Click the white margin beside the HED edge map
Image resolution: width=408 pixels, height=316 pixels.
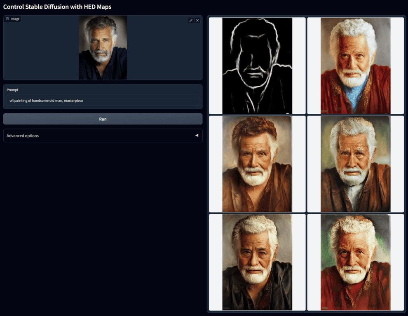tap(216, 66)
